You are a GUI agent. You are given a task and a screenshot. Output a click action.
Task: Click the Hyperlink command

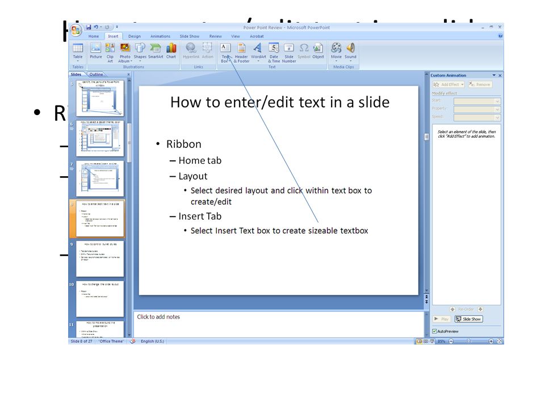[191, 50]
